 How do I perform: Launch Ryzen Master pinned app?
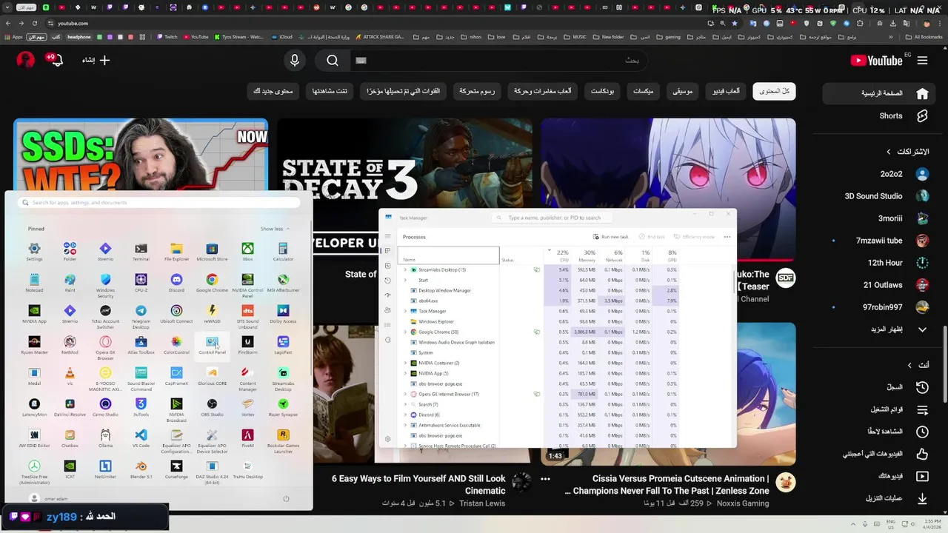tap(34, 345)
